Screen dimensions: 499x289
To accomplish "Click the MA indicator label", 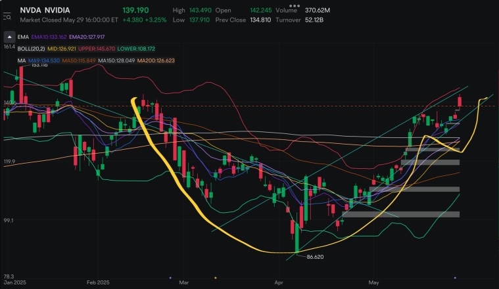I will click(22, 60).
